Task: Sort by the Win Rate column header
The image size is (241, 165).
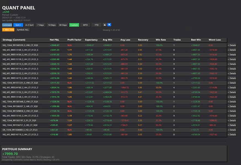Action: tap(160, 40)
